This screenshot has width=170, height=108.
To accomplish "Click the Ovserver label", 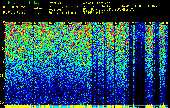I will pyautogui.click(x=55, y=3).
